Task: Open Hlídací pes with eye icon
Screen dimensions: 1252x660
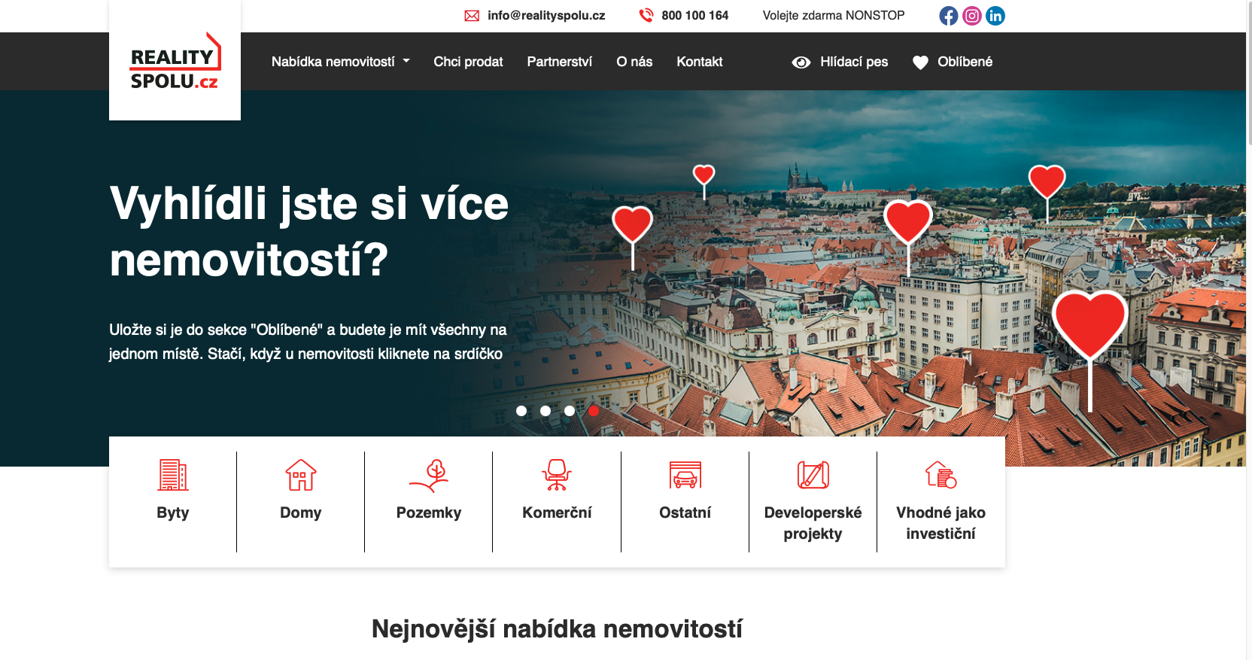Action: pos(840,62)
